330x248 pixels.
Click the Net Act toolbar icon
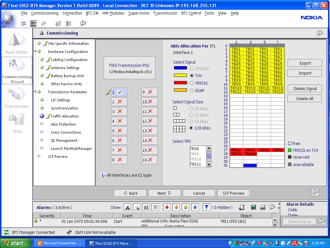point(34,23)
